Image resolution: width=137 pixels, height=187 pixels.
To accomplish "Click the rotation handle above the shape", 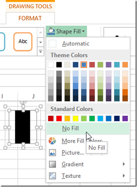I will click(23, 102).
